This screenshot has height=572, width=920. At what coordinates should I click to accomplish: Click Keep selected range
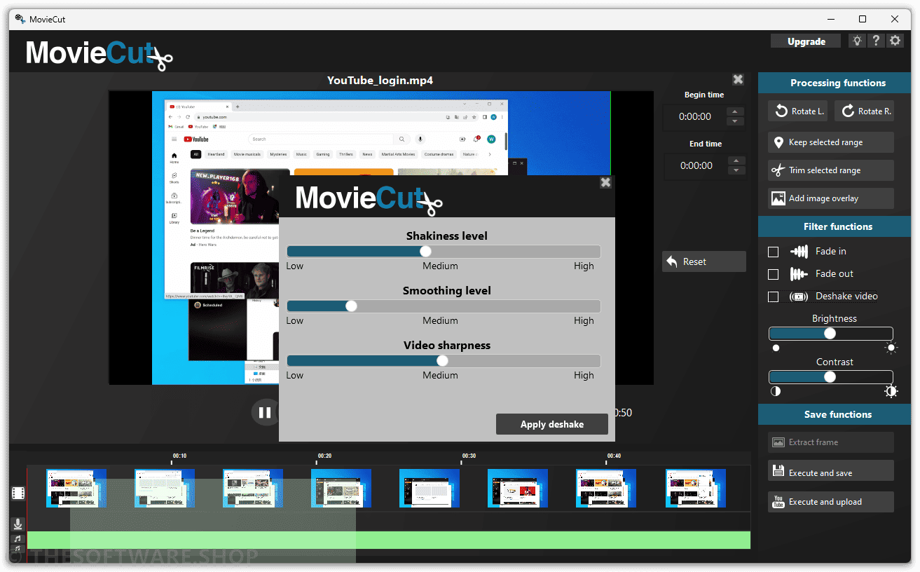pyautogui.click(x=831, y=142)
